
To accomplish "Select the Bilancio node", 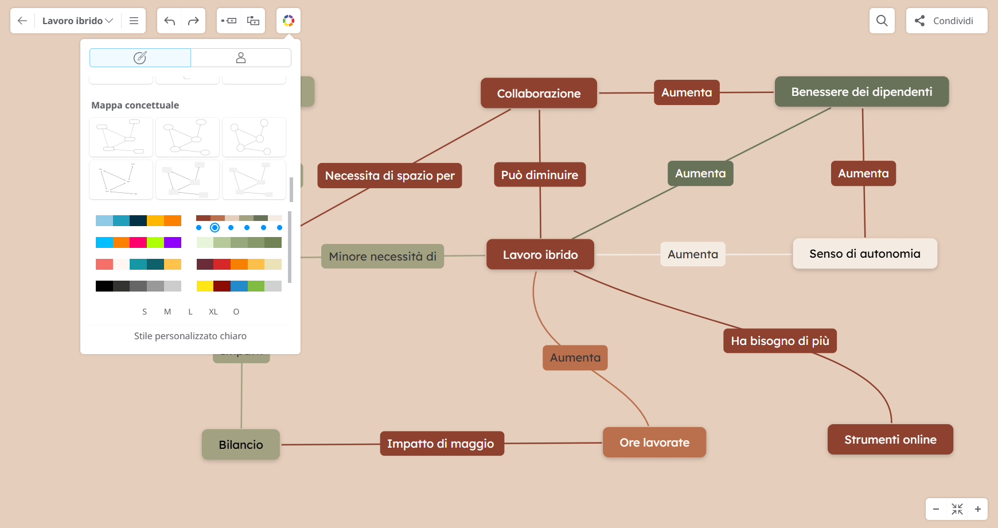I will [241, 445].
